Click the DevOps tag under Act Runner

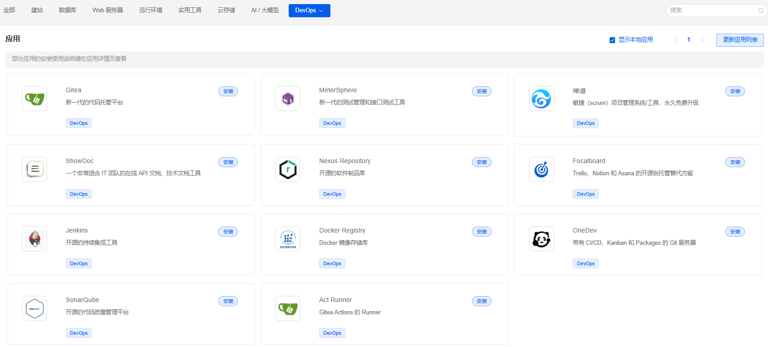332,333
